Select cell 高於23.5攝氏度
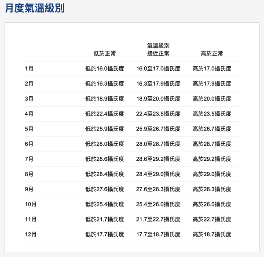The height and width of the screenshot is (257, 264). pyautogui.click(x=212, y=114)
